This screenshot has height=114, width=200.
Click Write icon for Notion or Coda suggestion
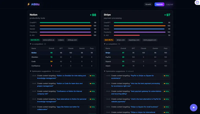tap(92, 83)
